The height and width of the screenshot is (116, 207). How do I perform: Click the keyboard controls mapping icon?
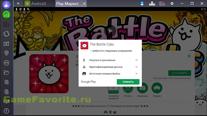pos(152,4)
